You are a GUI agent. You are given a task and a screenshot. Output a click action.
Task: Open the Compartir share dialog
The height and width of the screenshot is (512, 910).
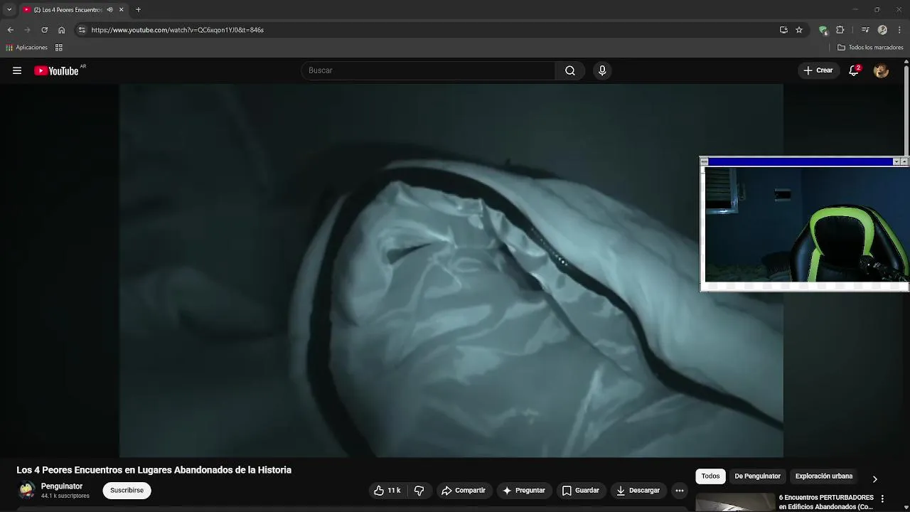(463, 491)
